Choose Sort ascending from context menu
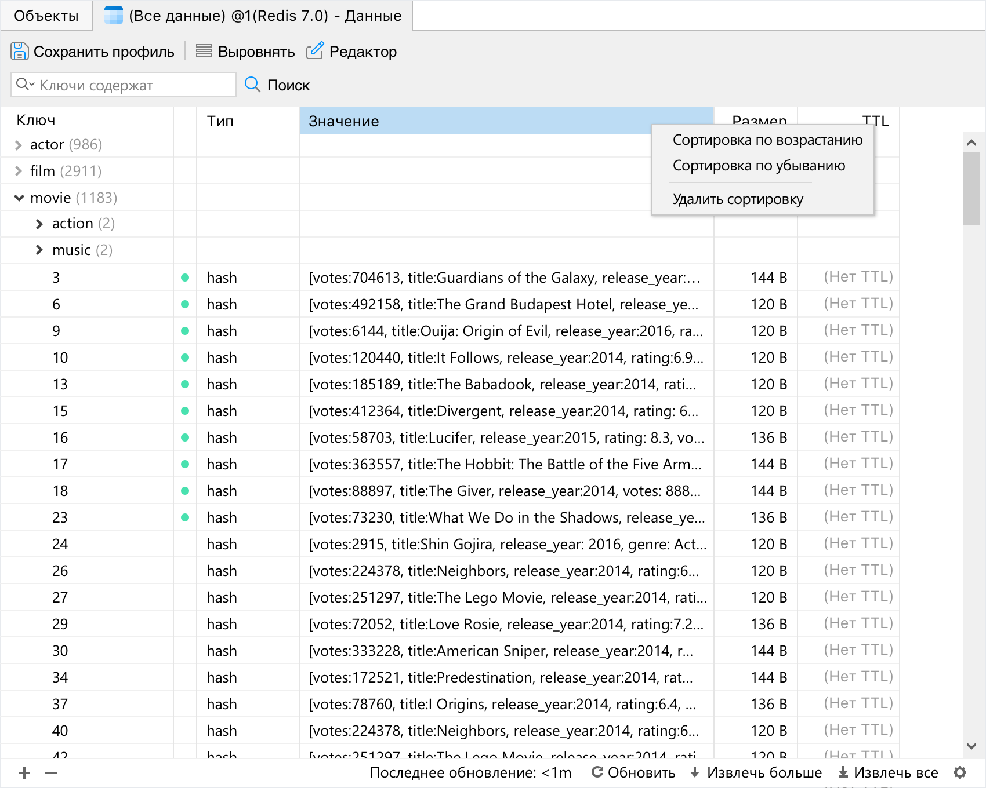Viewport: 986px width, 788px height. click(x=767, y=140)
